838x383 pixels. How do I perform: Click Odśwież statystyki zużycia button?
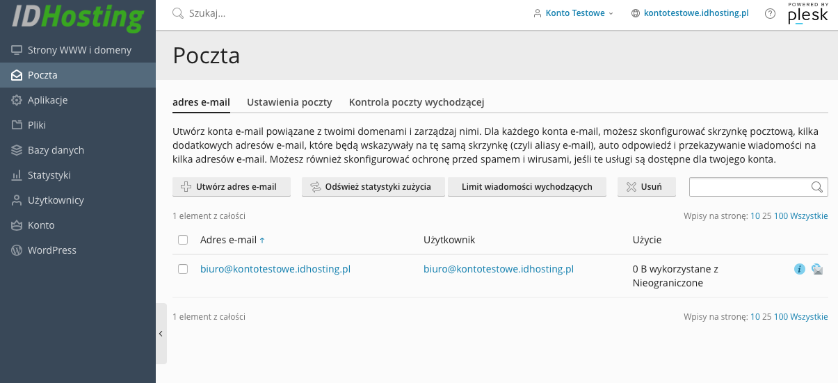point(373,187)
